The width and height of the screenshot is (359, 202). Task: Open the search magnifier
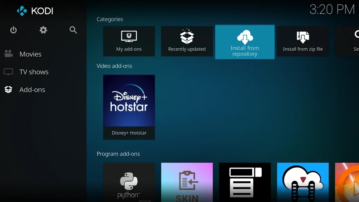(73, 30)
